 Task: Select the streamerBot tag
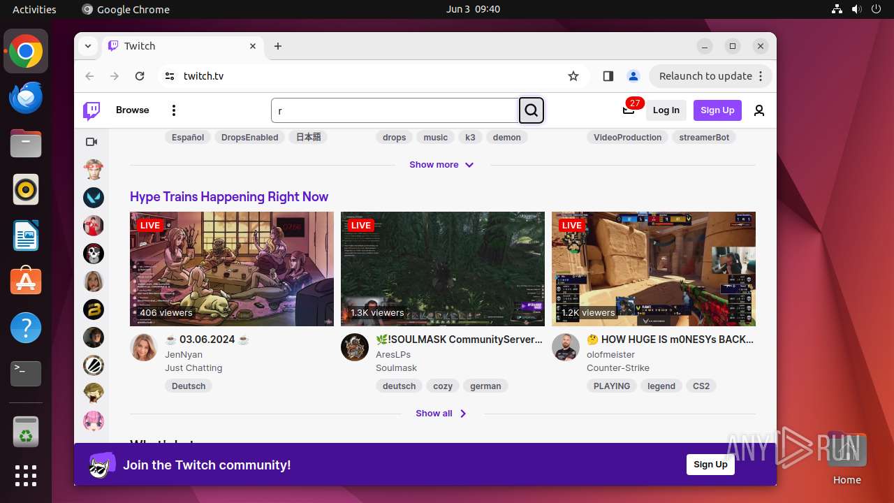point(704,138)
